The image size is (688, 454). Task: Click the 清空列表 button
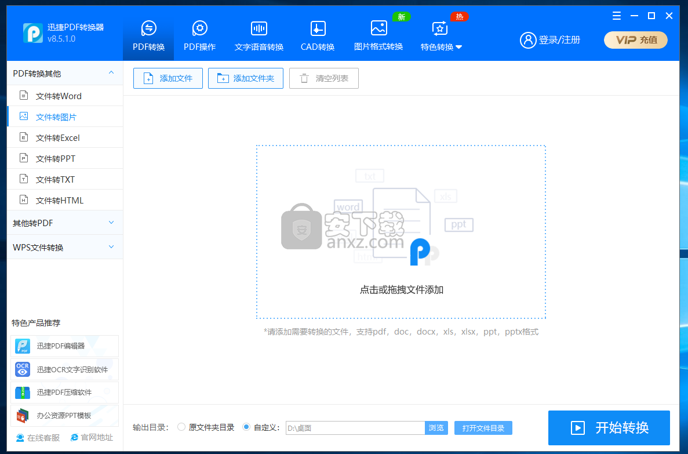click(x=324, y=78)
